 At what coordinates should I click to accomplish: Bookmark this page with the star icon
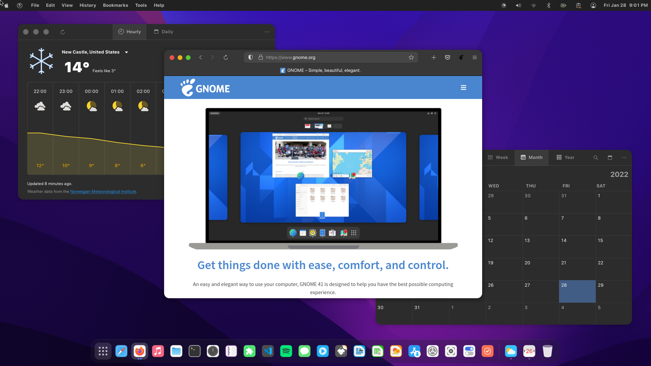tap(411, 58)
